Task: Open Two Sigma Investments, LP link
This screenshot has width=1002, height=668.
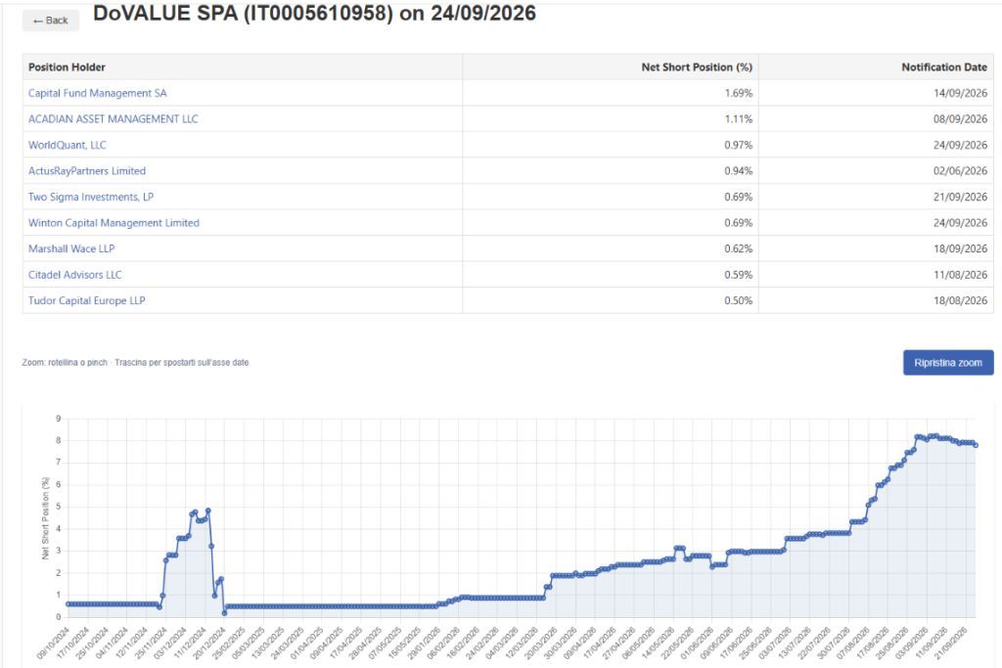Action: coord(91,197)
